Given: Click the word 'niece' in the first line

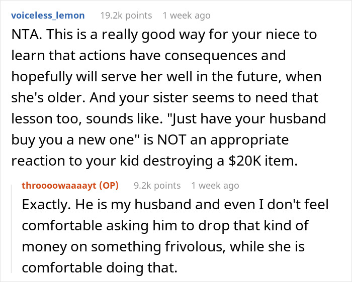Looking at the screenshot, I should click(282, 35).
